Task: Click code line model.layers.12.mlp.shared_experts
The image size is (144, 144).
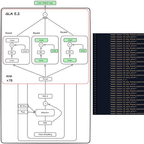Action: click(x=127, y=44)
